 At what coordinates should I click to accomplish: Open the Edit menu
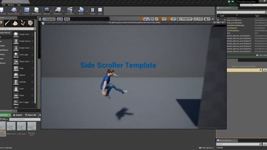tap(3, 5)
